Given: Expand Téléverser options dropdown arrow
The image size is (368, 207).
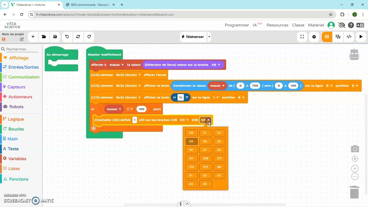Looking at the screenshot, I should pos(209,37).
